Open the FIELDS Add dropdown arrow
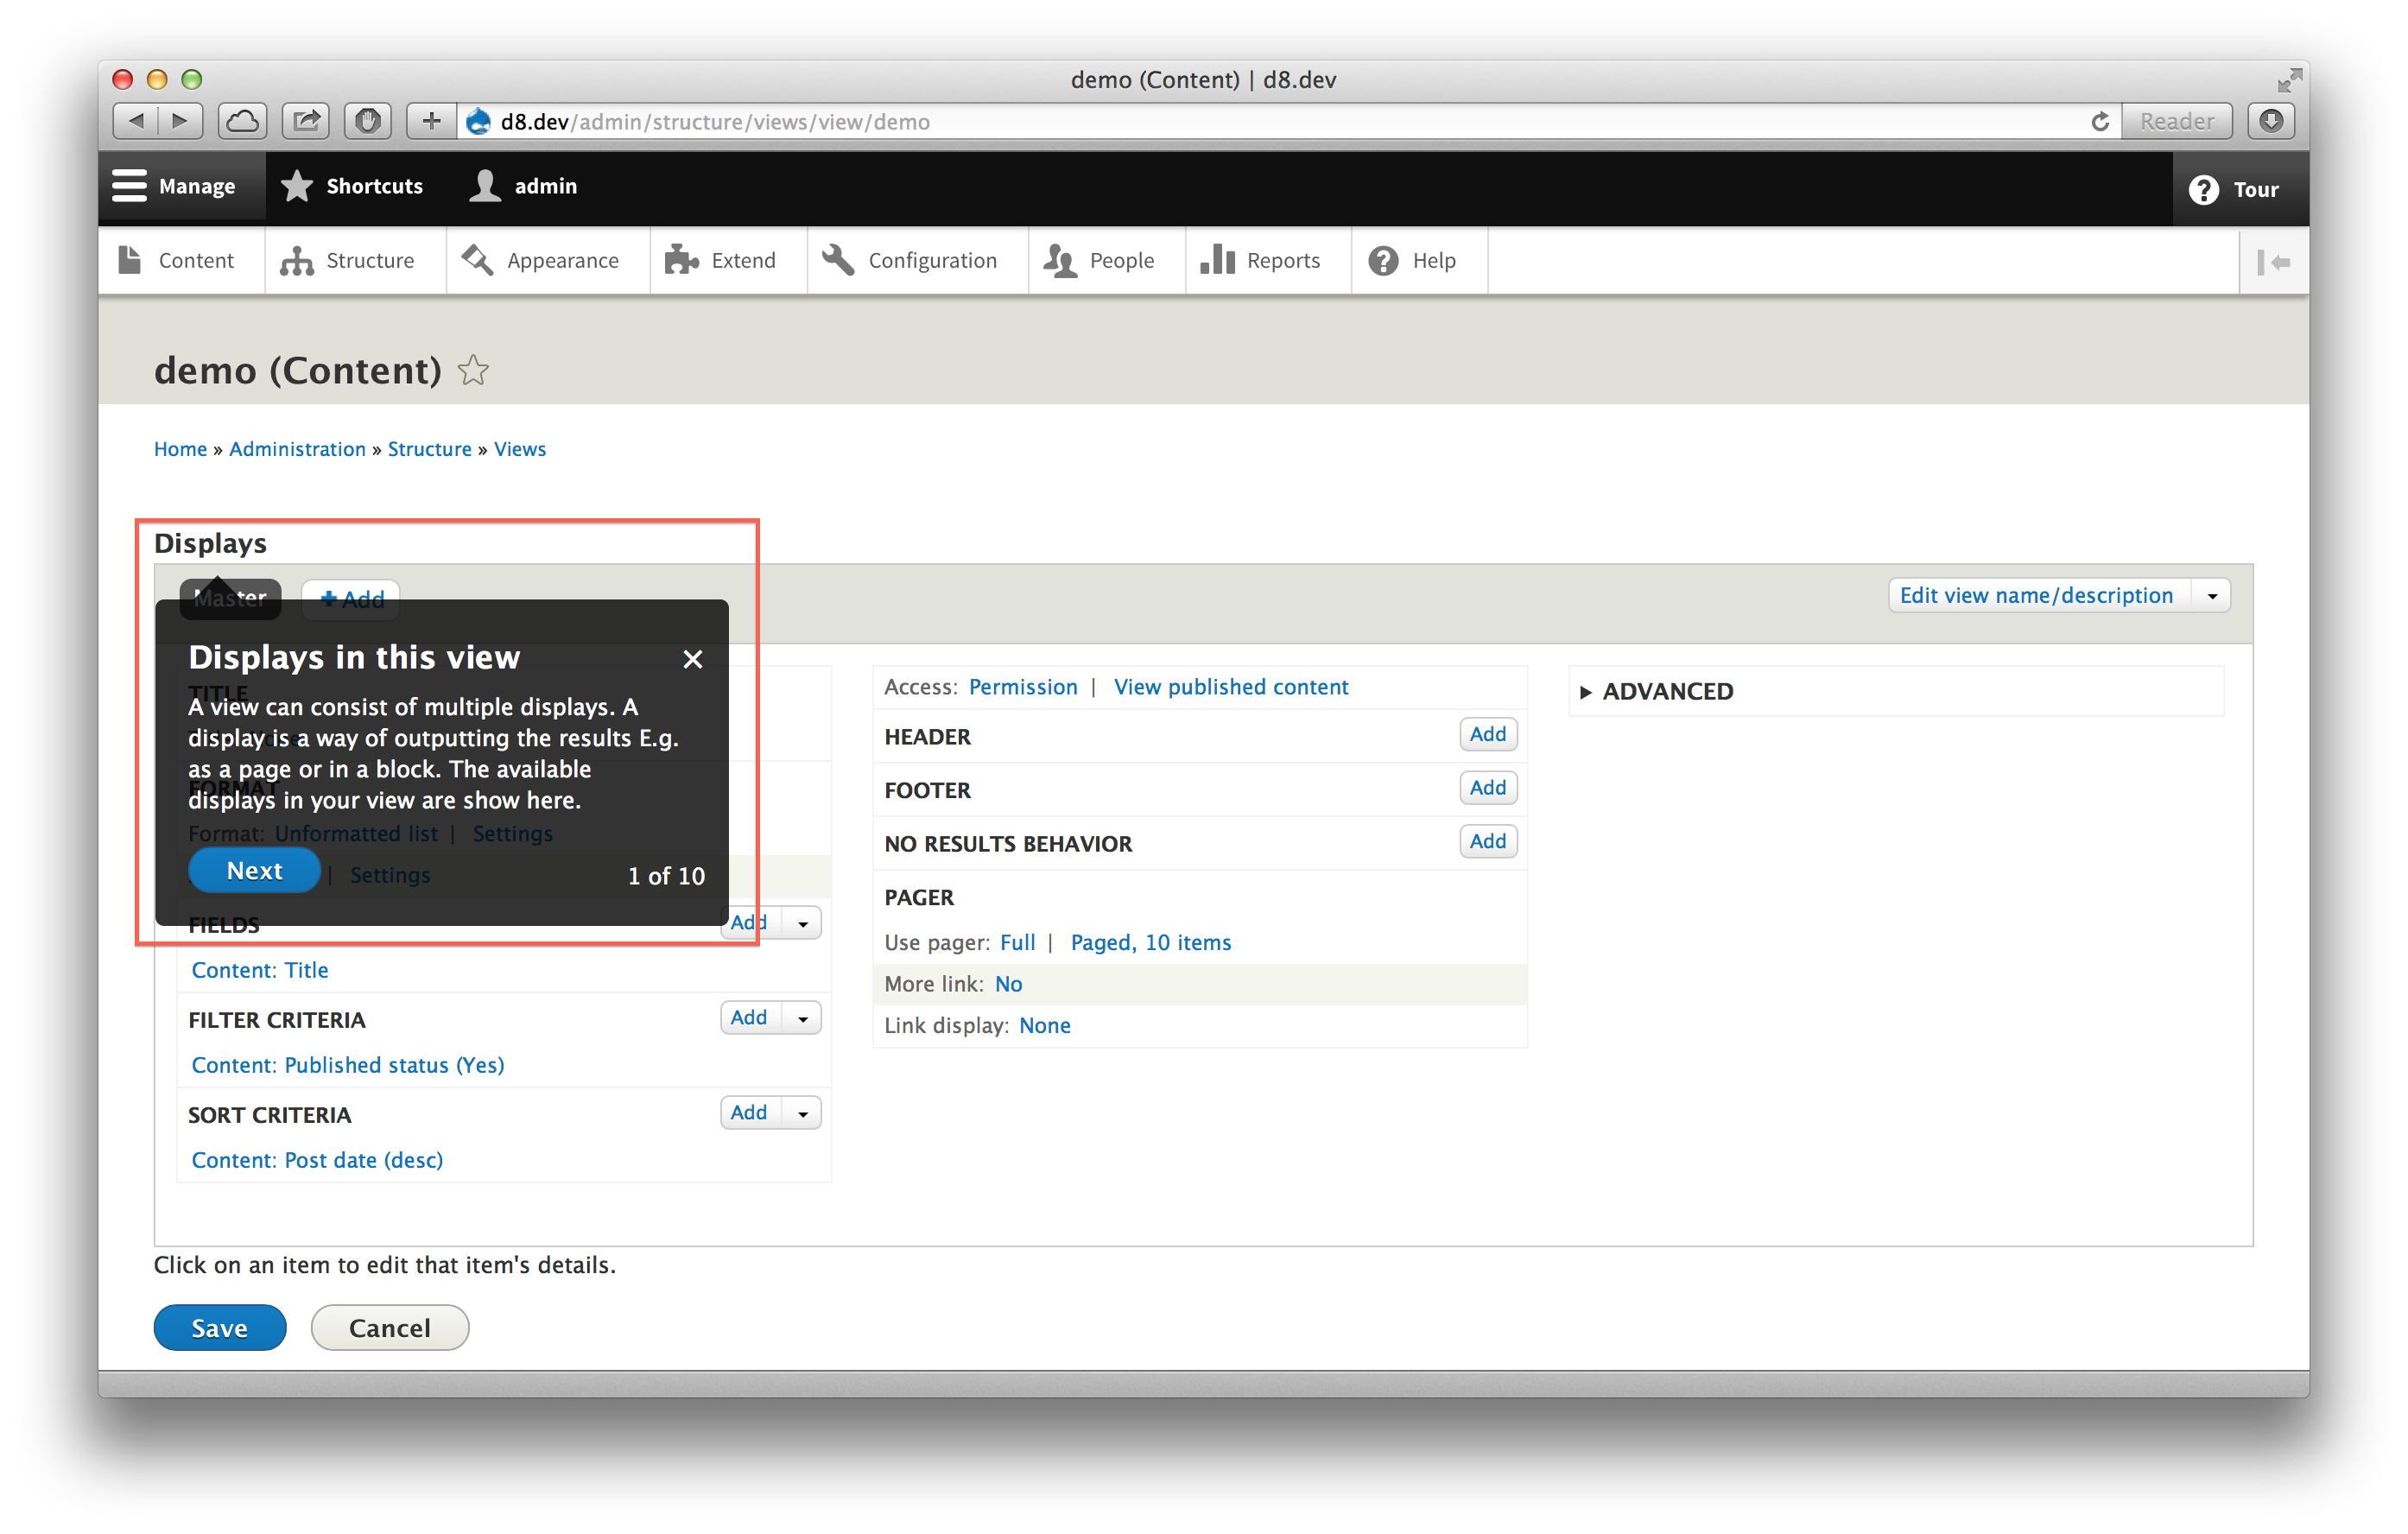2408x1534 pixels. tap(802, 923)
